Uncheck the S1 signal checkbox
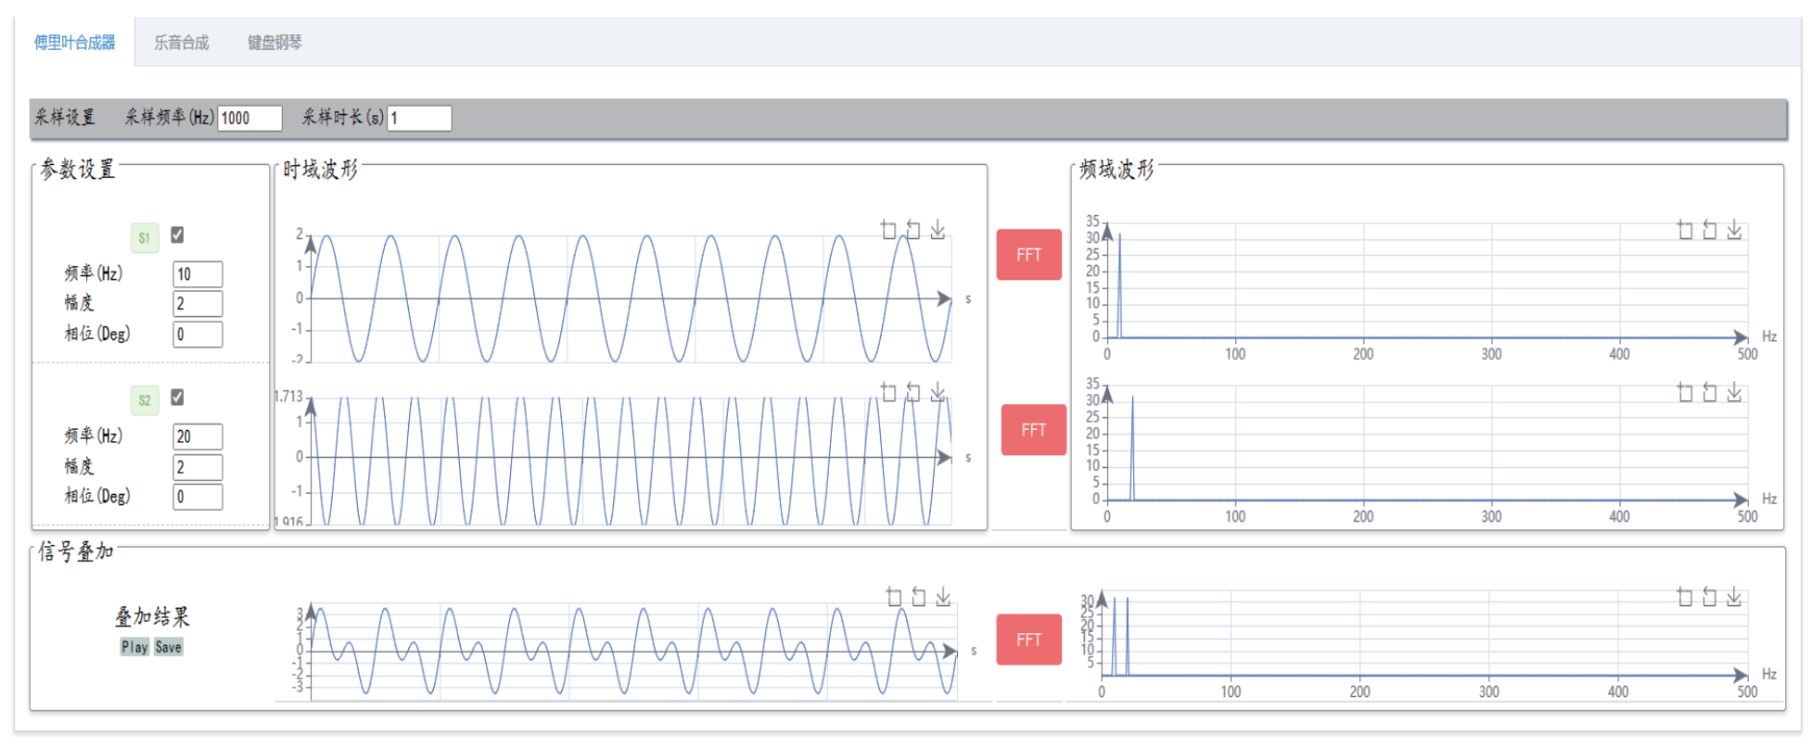This screenshot has height=747, width=1812. coord(177,235)
